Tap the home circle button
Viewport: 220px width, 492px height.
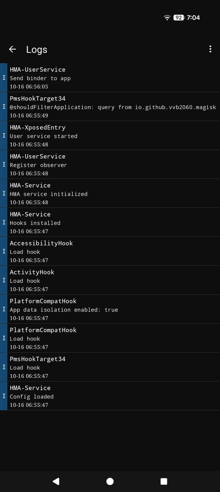click(x=110, y=481)
